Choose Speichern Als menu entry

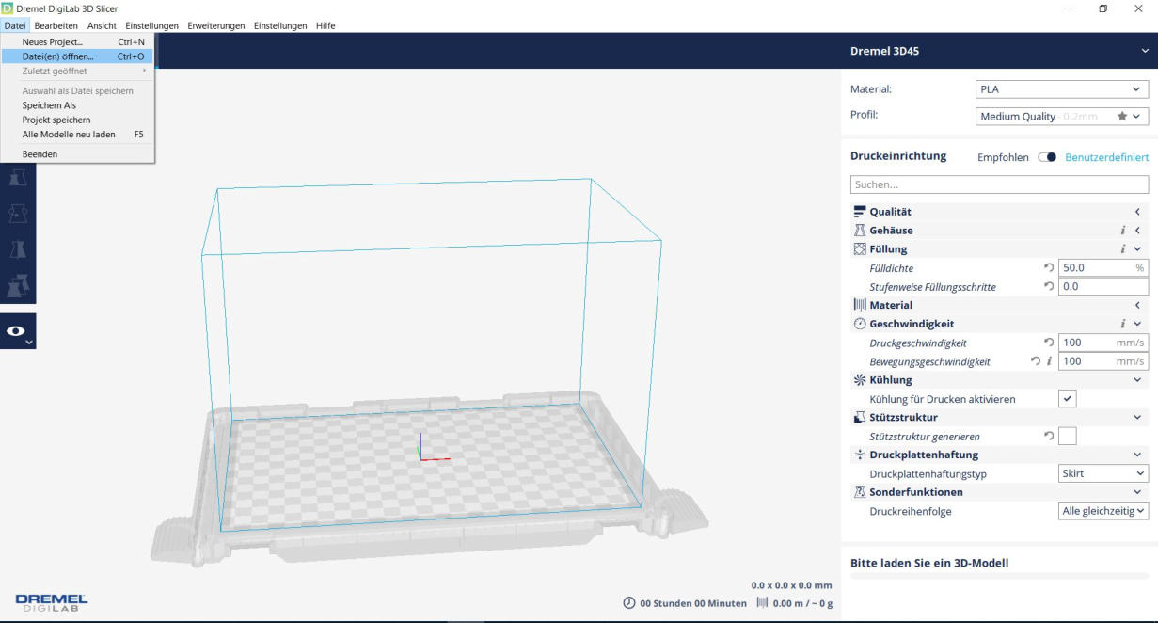click(78, 105)
